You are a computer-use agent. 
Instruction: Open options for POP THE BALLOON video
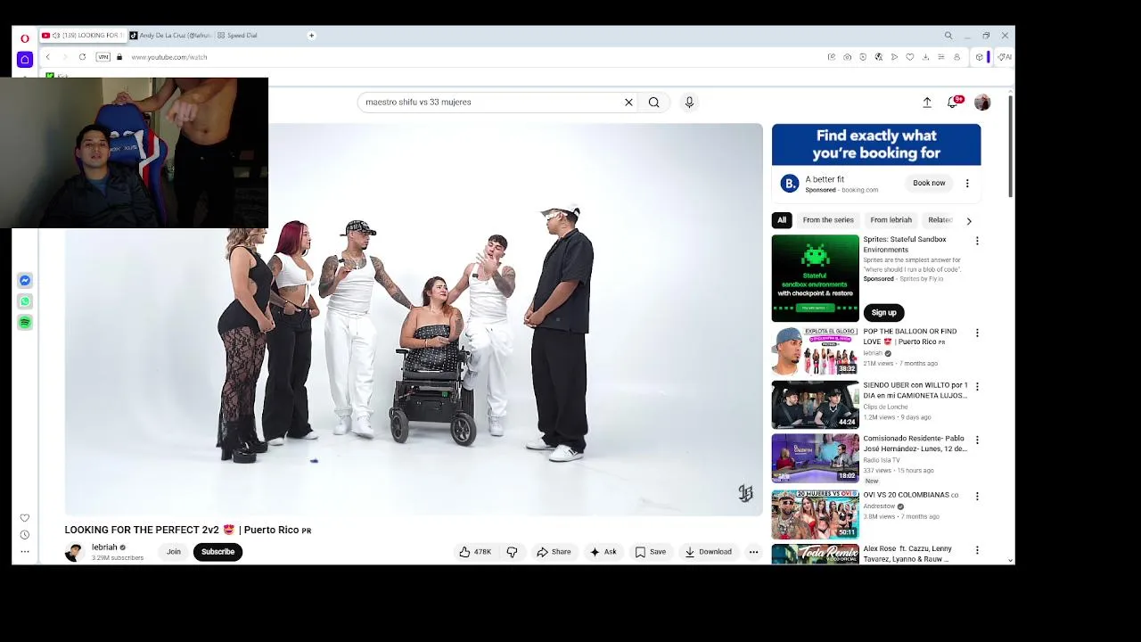(x=977, y=333)
